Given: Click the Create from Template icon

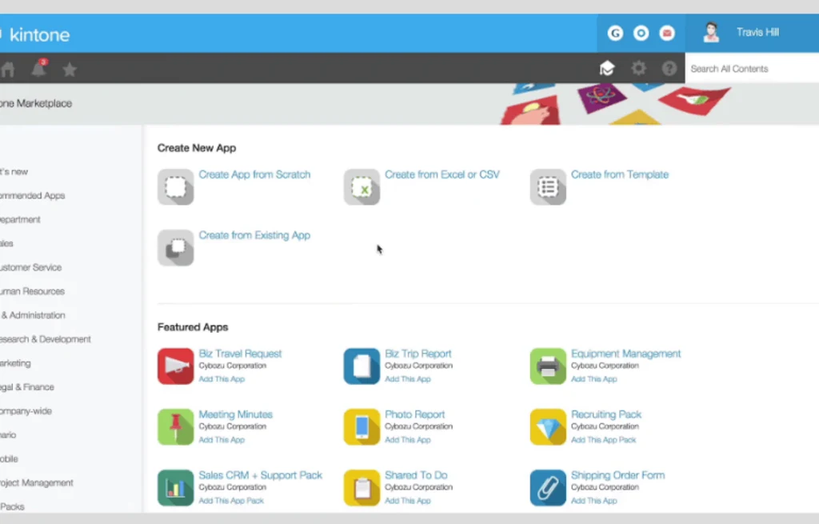Looking at the screenshot, I should pyautogui.click(x=548, y=187).
